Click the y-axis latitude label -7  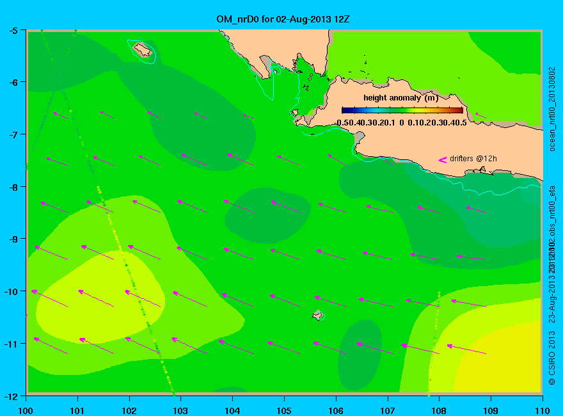tap(13, 134)
